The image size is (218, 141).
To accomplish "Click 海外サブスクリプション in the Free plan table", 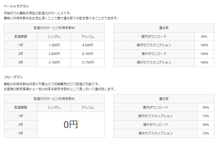I will coord(155,133).
